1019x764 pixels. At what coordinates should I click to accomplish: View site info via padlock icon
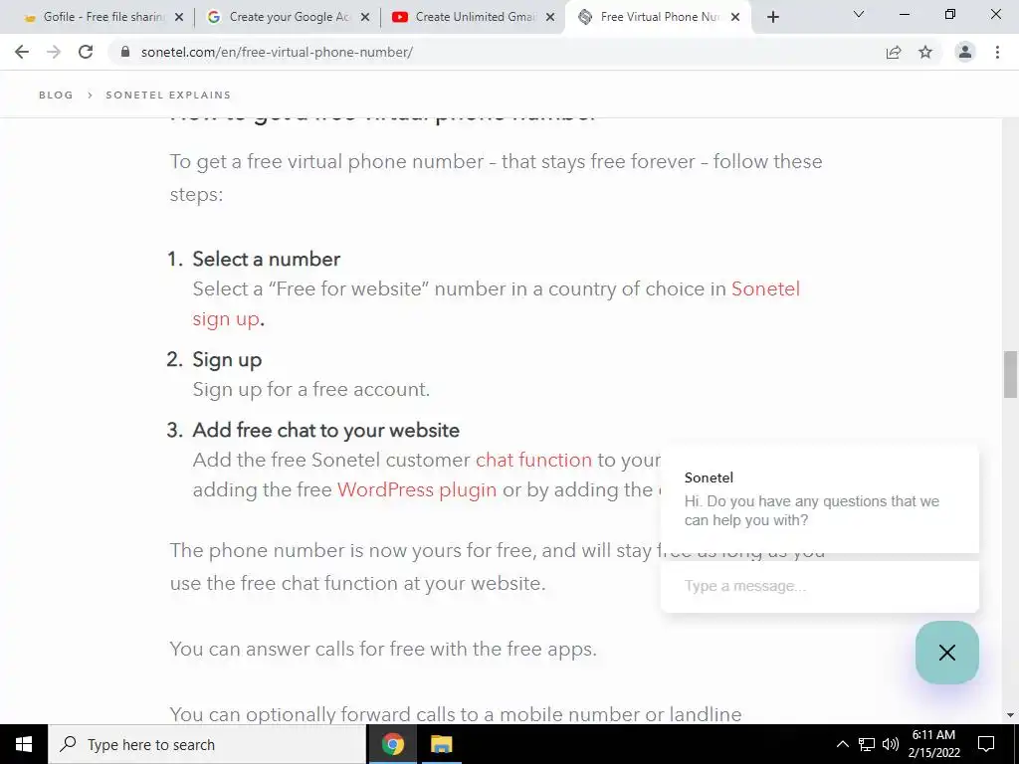[125, 52]
